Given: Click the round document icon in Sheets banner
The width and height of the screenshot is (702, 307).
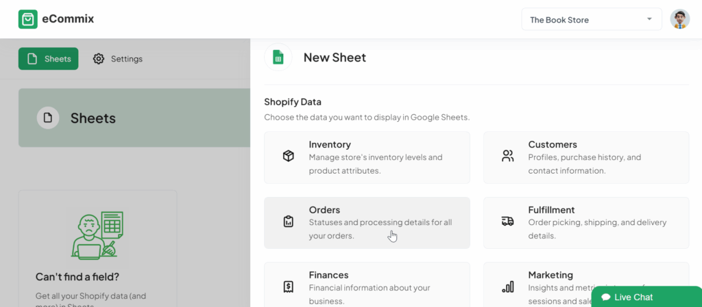Looking at the screenshot, I should point(48,118).
